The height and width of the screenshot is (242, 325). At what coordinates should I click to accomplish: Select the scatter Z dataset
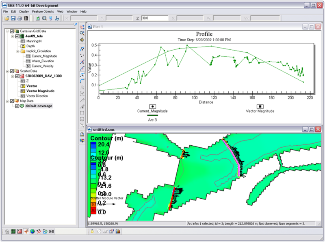pyautogui.click(x=27, y=81)
